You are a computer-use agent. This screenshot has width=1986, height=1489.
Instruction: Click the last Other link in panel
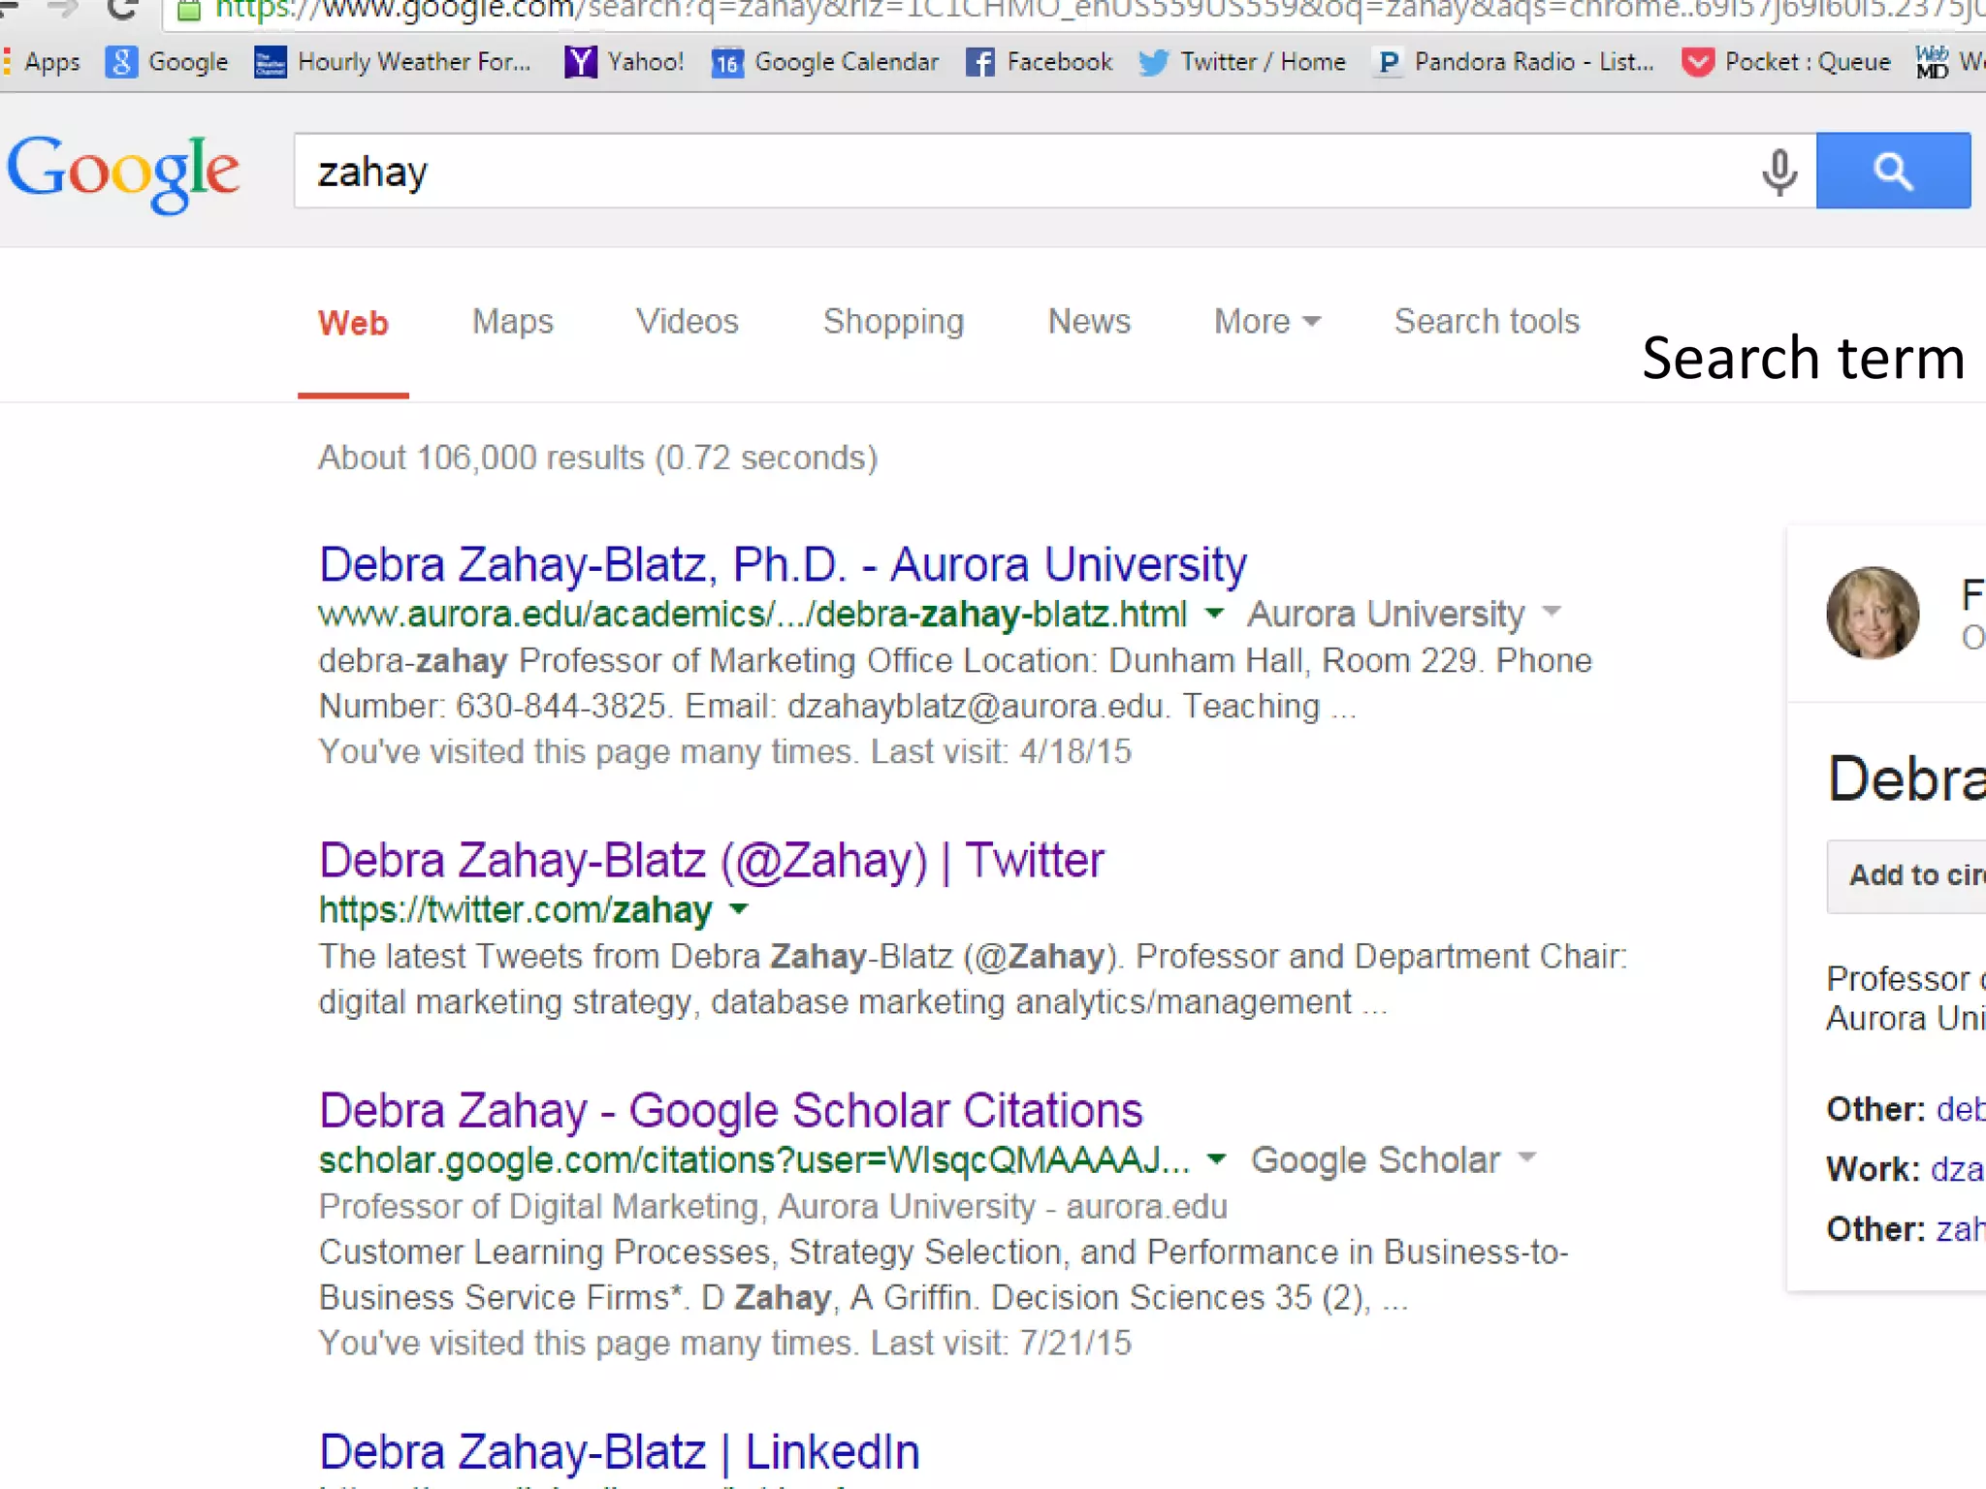(1961, 1228)
